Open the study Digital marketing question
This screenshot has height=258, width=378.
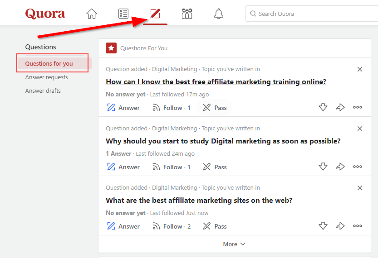pyautogui.click(x=223, y=141)
